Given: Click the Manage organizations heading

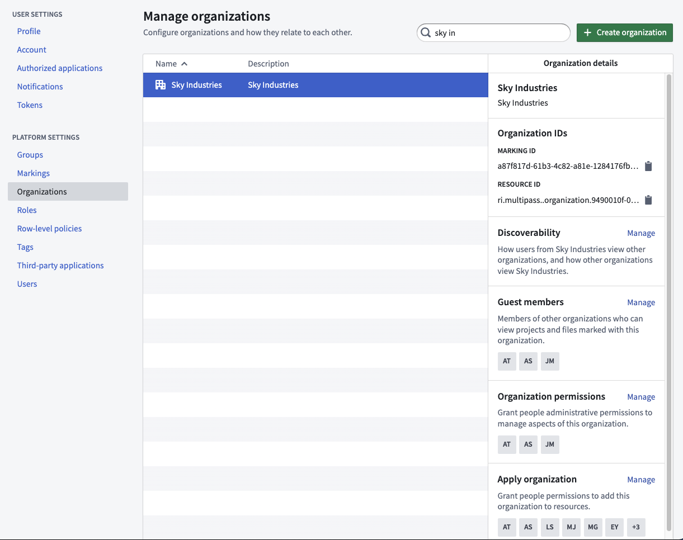Looking at the screenshot, I should [x=206, y=16].
